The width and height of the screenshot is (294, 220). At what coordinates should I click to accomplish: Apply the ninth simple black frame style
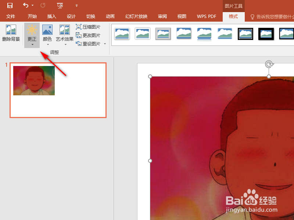pos(287,34)
